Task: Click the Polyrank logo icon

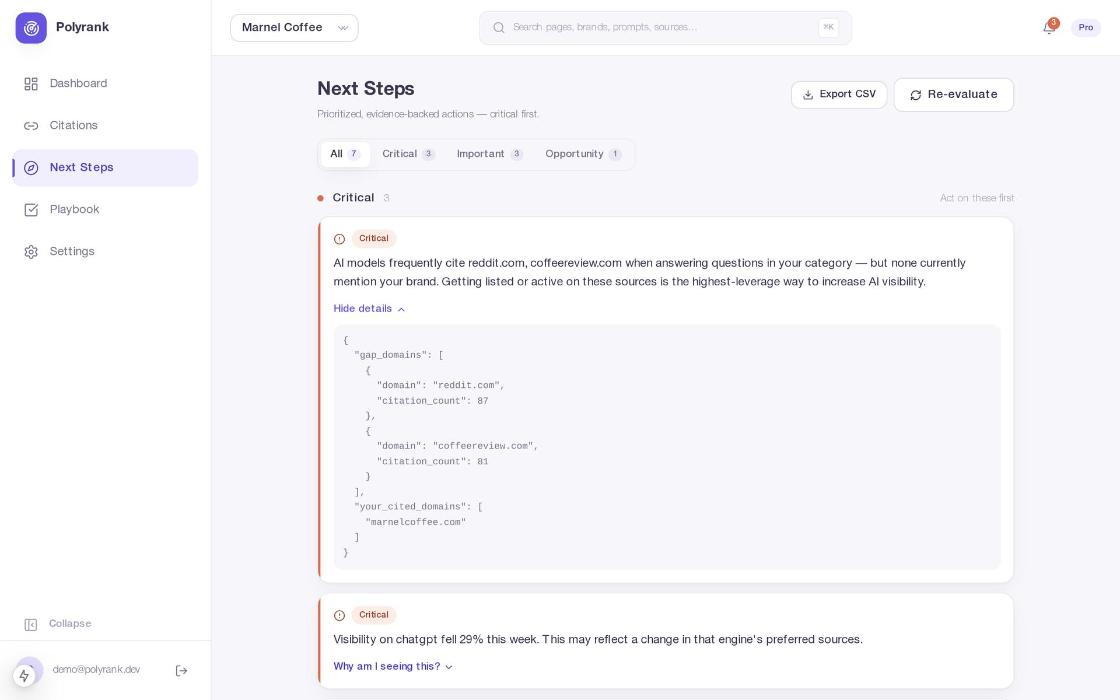Action: (31, 28)
